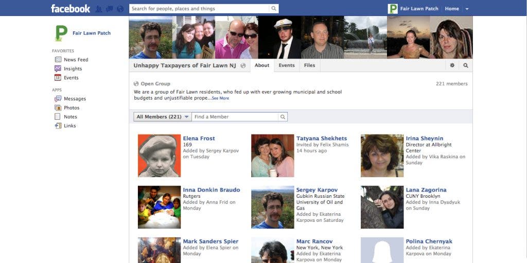Open the group settings gear icon

coord(452,65)
